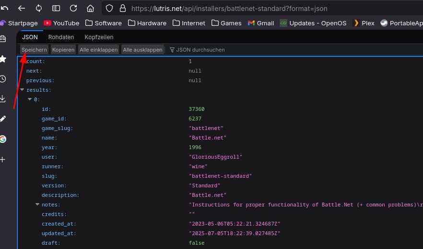Click Alle ausklappen button

[142, 50]
